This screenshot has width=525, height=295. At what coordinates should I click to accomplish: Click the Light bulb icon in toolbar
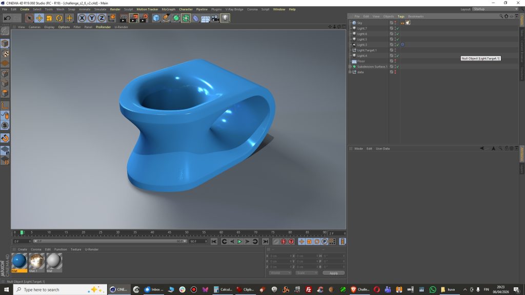[225, 18]
